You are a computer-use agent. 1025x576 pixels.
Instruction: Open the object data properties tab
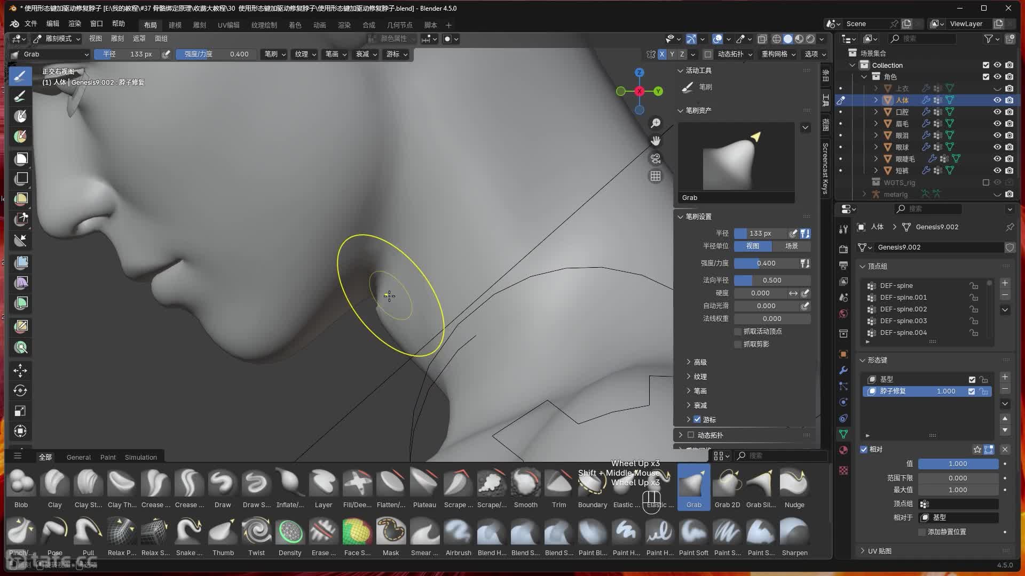(x=843, y=434)
